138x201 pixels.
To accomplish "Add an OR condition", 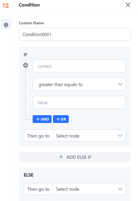I will (x=61, y=119).
